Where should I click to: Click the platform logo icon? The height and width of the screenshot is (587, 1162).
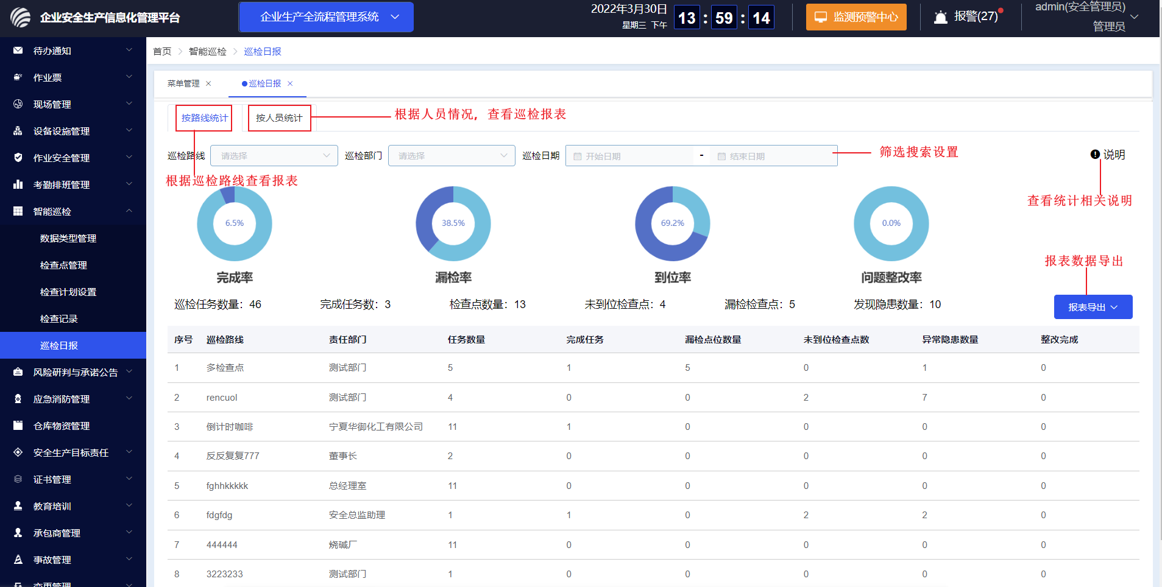[x=20, y=17]
